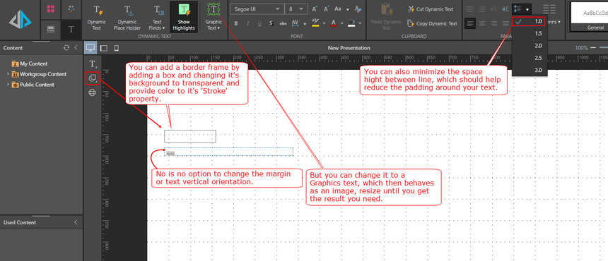Expand Public Content folder
This screenshot has width=608, height=261.
[8, 85]
